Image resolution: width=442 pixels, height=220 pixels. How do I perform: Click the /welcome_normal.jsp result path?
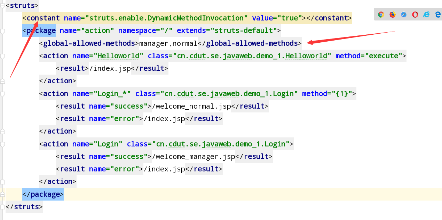coord(192,106)
